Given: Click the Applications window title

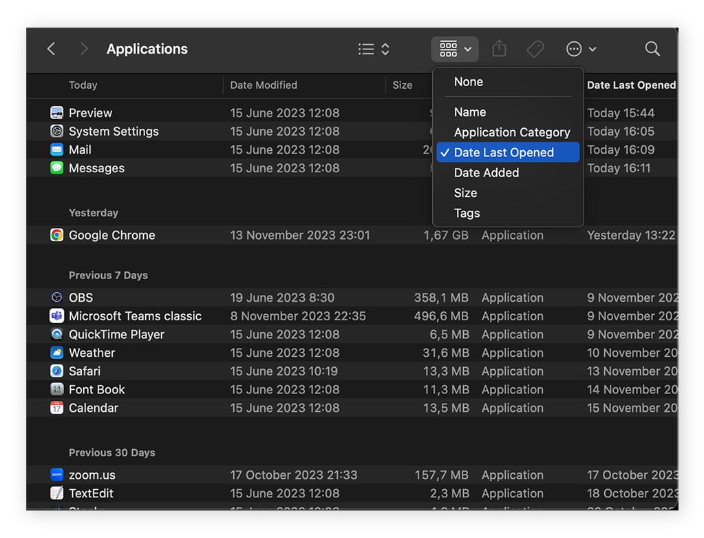Looking at the screenshot, I should (x=147, y=48).
